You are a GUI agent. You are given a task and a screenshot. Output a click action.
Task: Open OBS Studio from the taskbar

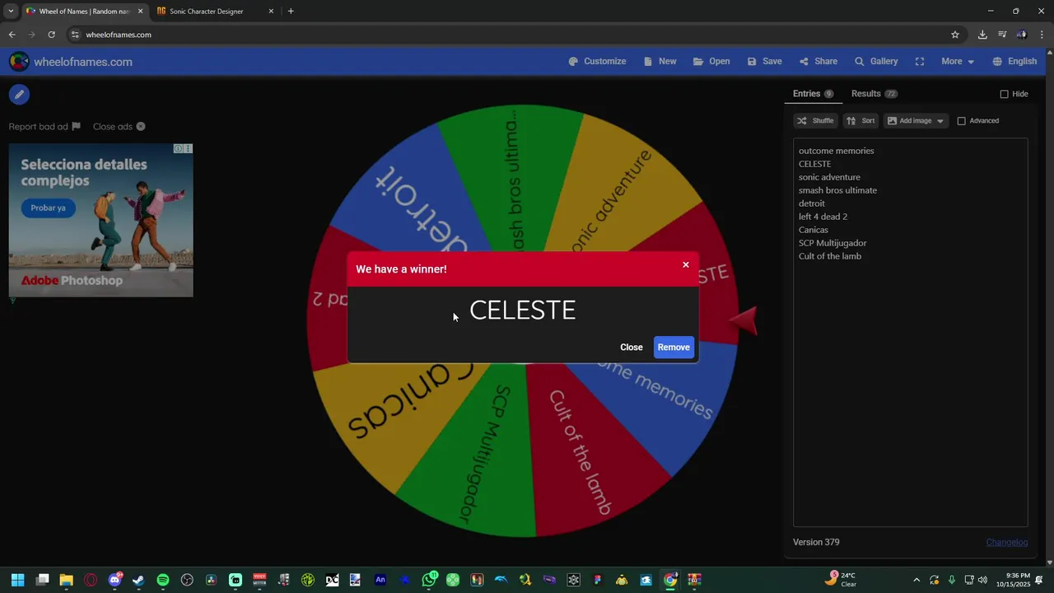coord(187,580)
